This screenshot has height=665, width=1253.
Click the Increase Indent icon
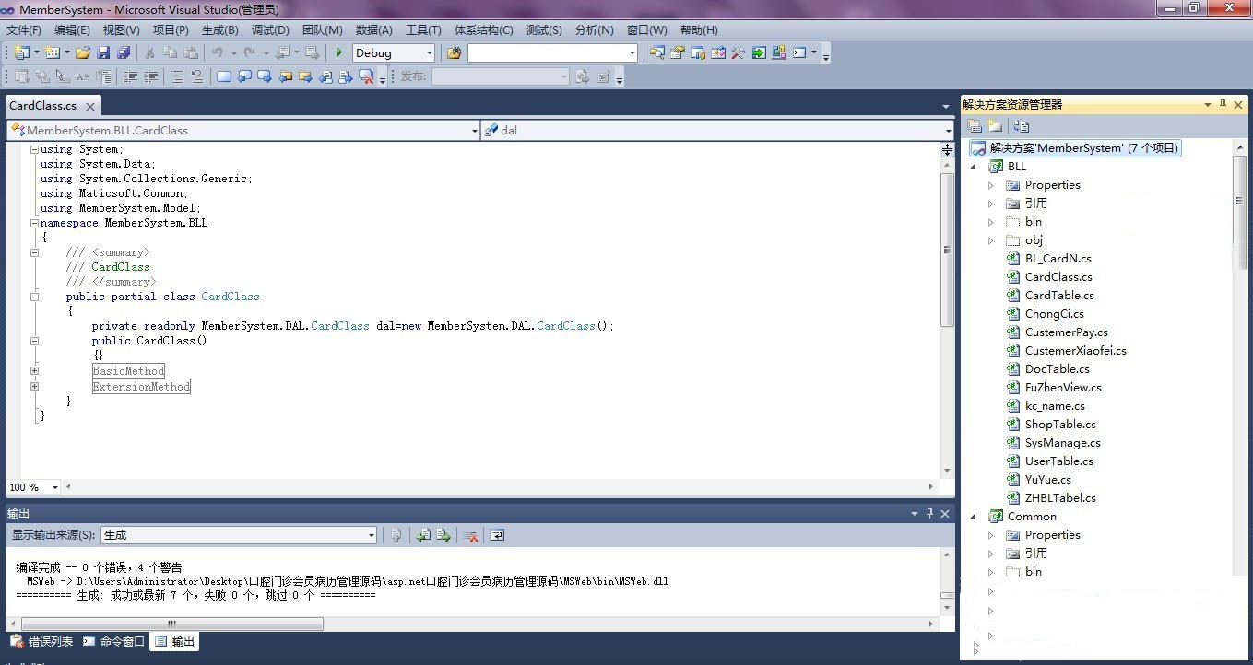point(150,76)
